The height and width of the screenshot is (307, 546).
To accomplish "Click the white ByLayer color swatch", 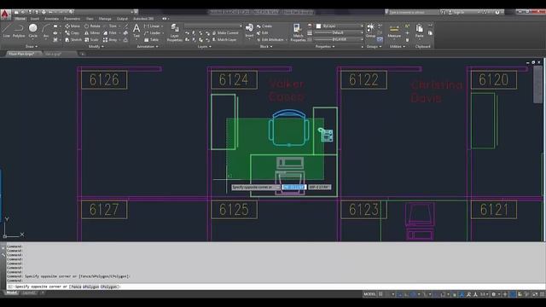I will pos(318,26).
